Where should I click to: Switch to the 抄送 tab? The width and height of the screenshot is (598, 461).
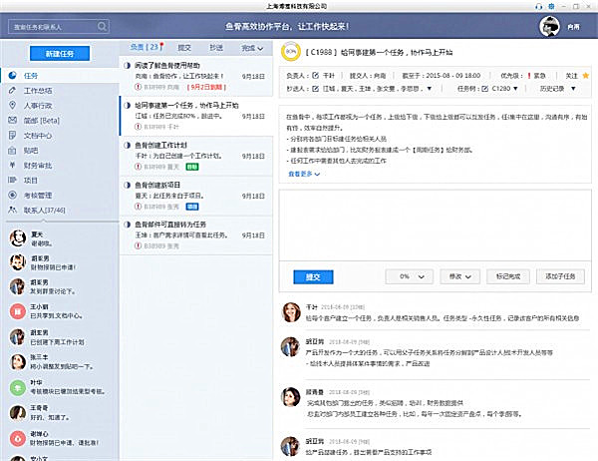click(x=216, y=47)
